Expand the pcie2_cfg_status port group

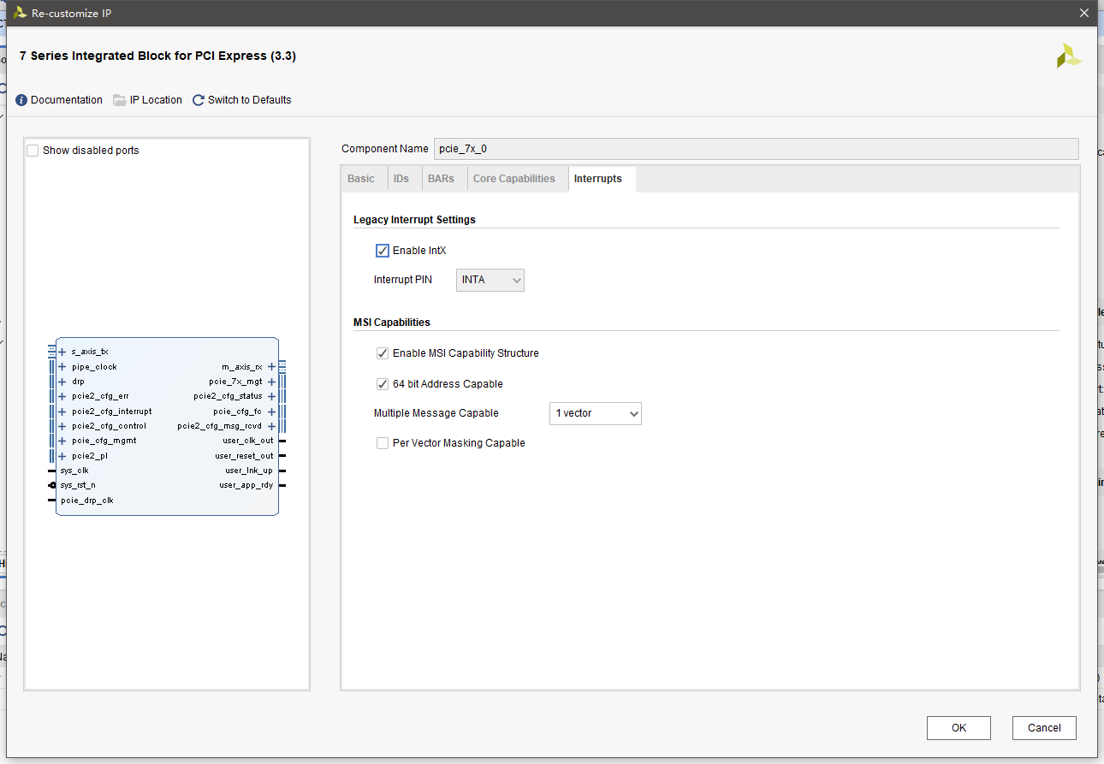(x=271, y=396)
